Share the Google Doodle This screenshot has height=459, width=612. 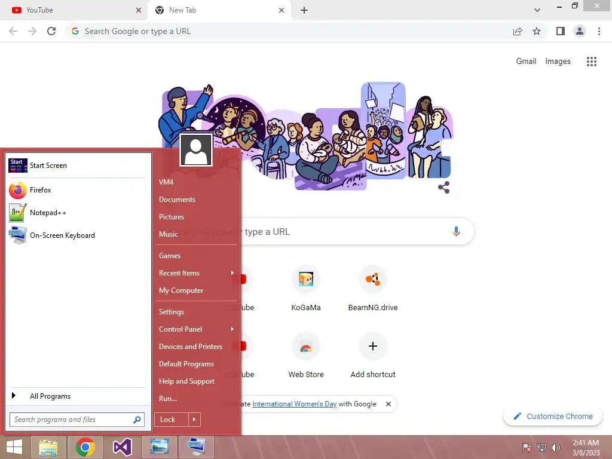coord(444,187)
